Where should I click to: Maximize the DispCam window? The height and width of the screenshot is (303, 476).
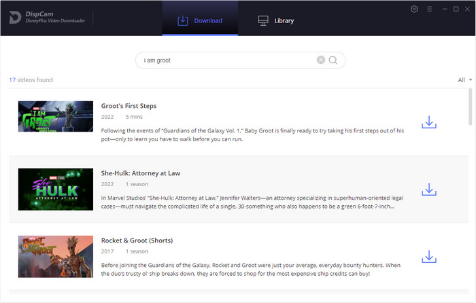[456, 9]
